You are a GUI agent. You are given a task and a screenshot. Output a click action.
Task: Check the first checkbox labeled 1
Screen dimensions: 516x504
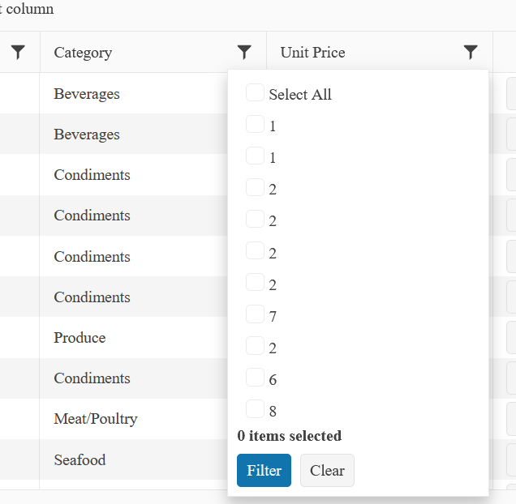(255, 125)
